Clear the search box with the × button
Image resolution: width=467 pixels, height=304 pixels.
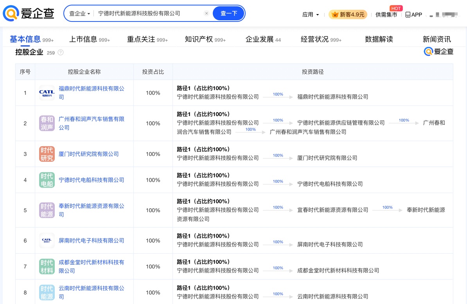click(x=207, y=13)
